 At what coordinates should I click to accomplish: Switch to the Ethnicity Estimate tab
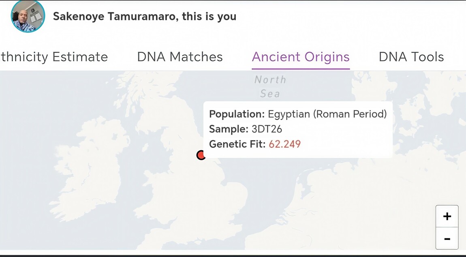coord(54,57)
